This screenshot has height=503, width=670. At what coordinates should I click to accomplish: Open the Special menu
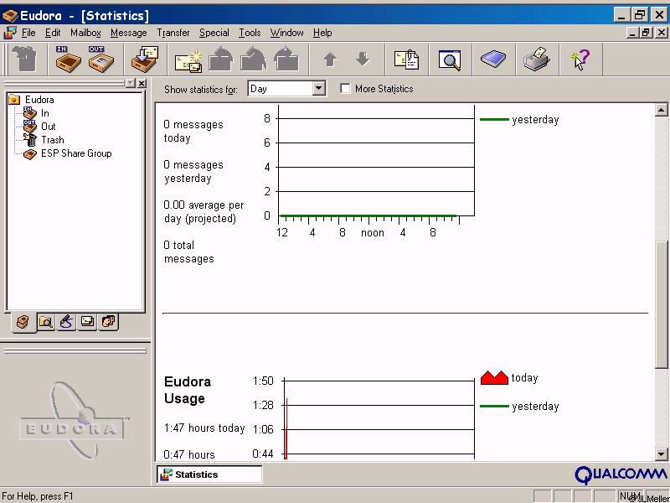(214, 33)
